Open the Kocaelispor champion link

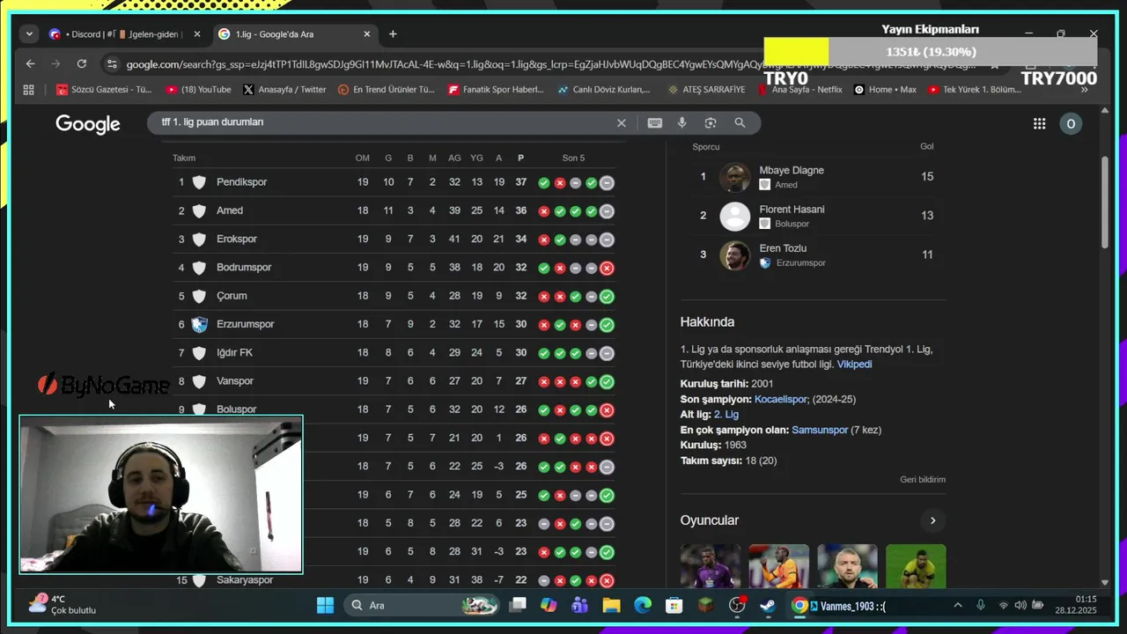780,400
